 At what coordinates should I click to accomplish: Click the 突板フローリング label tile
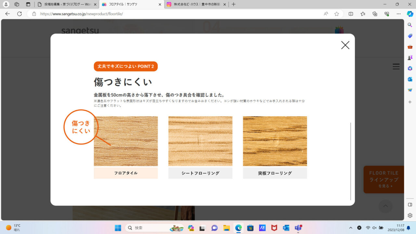point(275,173)
